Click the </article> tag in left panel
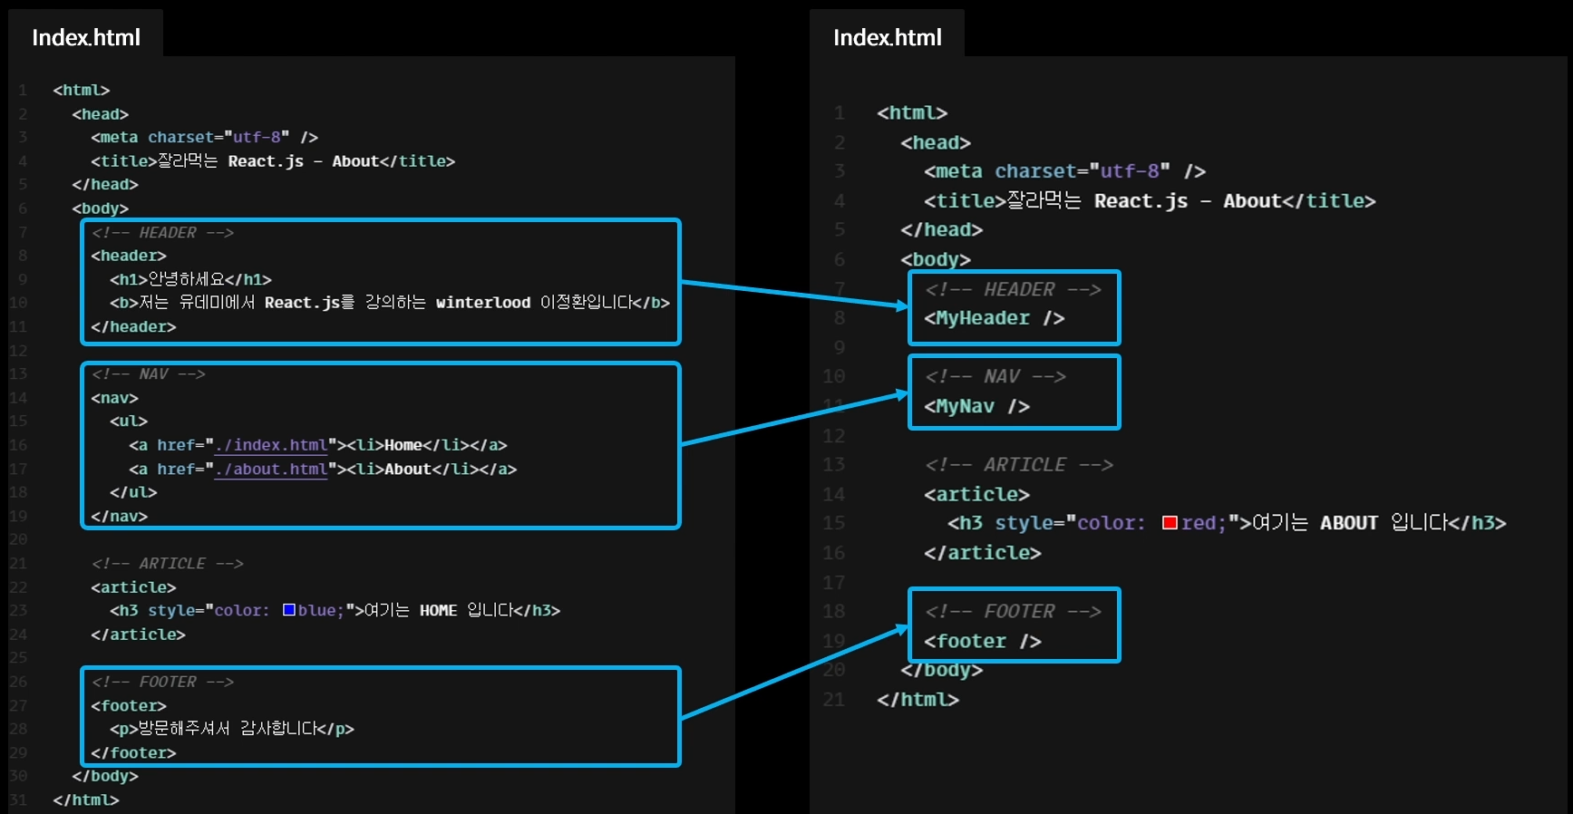 (x=138, y=635)
